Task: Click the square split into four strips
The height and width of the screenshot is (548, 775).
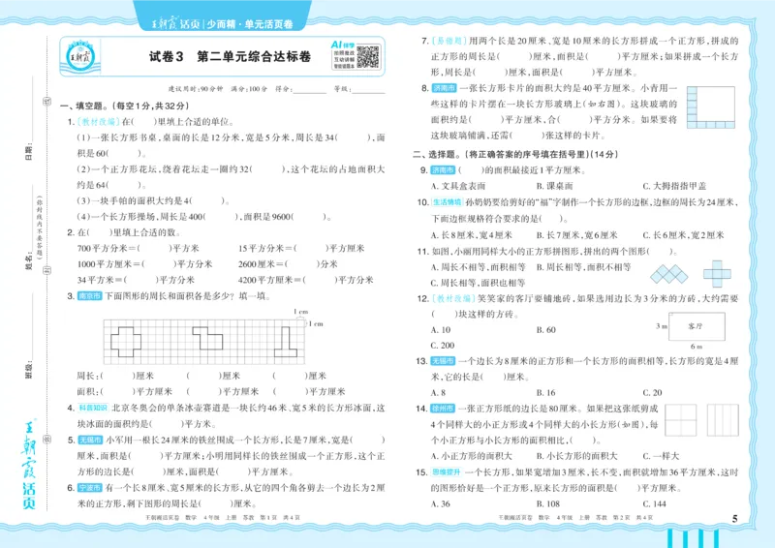Action: click(x=723, y=420)
